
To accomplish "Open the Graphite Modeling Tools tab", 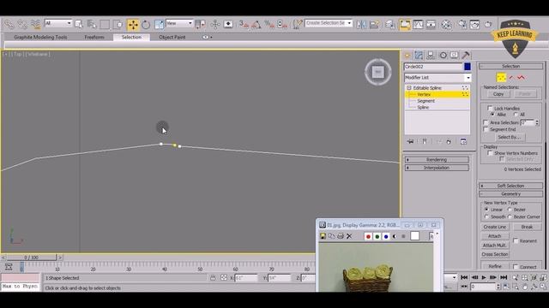I will click(40, 37).
